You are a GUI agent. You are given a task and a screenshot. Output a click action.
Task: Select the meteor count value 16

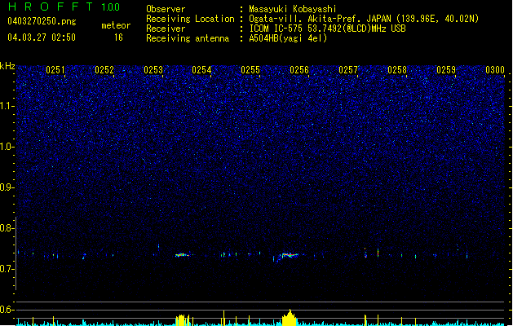118,37
